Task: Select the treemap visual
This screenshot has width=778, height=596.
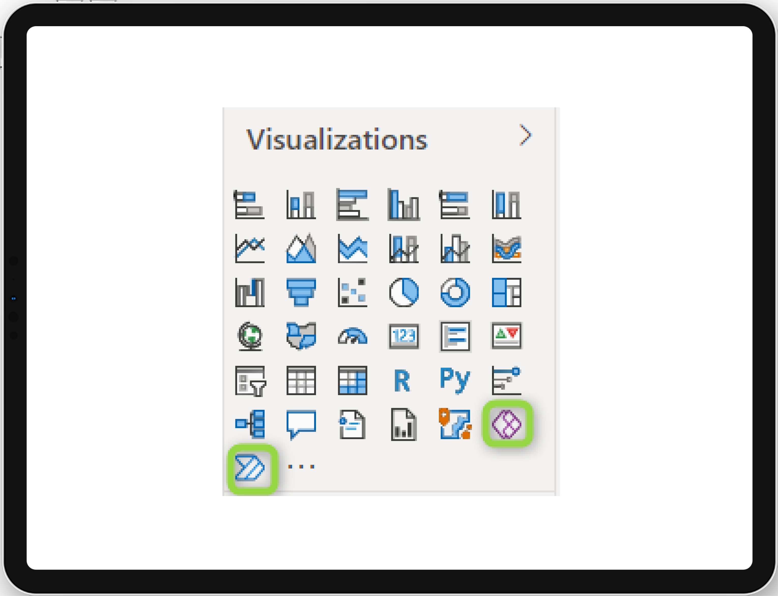Action: 507,292
